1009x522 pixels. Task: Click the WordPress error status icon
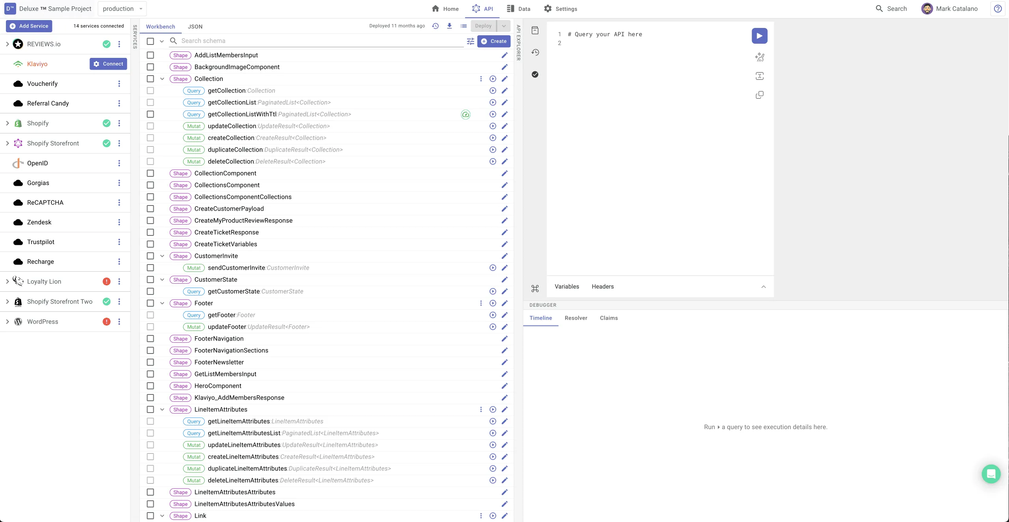coord(106,322)
